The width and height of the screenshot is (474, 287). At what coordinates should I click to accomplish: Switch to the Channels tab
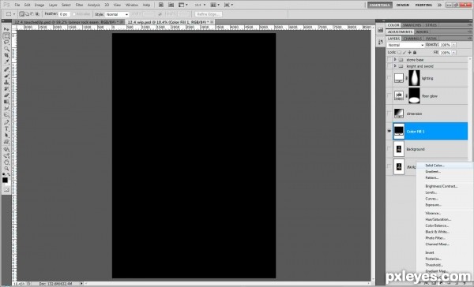[x=412, y=39]
